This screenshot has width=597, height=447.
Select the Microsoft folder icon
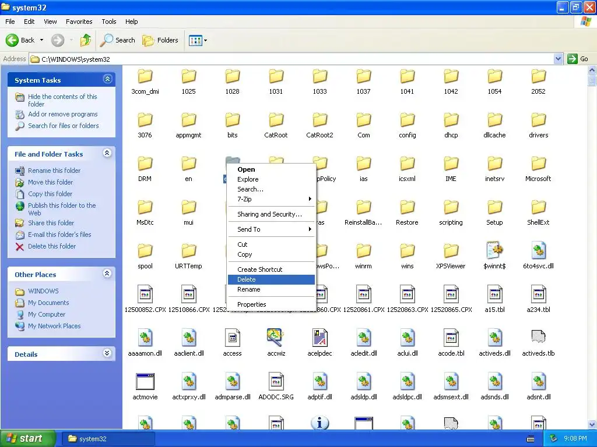click(538, 164)
